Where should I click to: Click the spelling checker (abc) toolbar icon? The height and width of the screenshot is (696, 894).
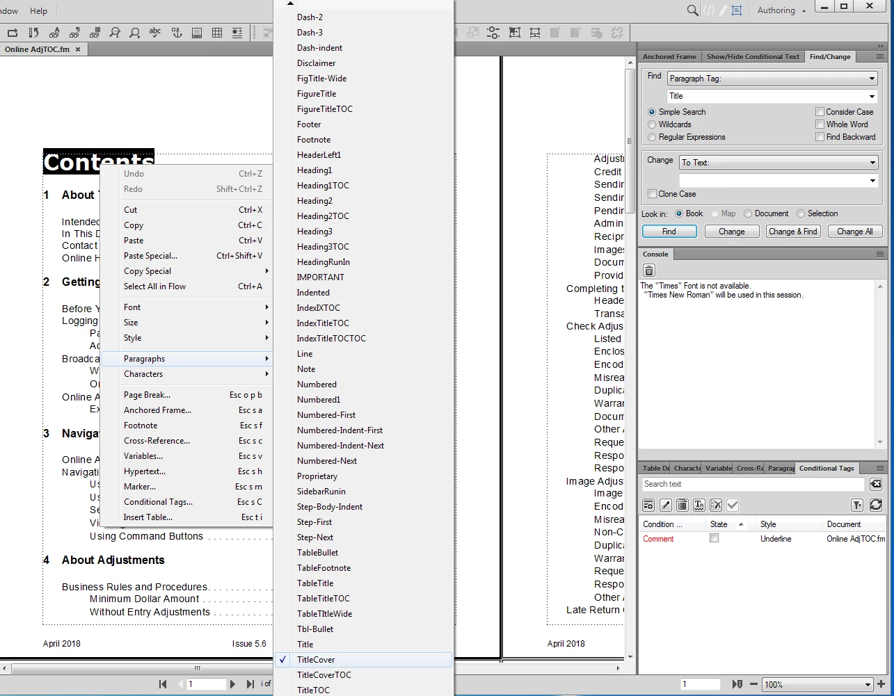[x=155, y=32]
